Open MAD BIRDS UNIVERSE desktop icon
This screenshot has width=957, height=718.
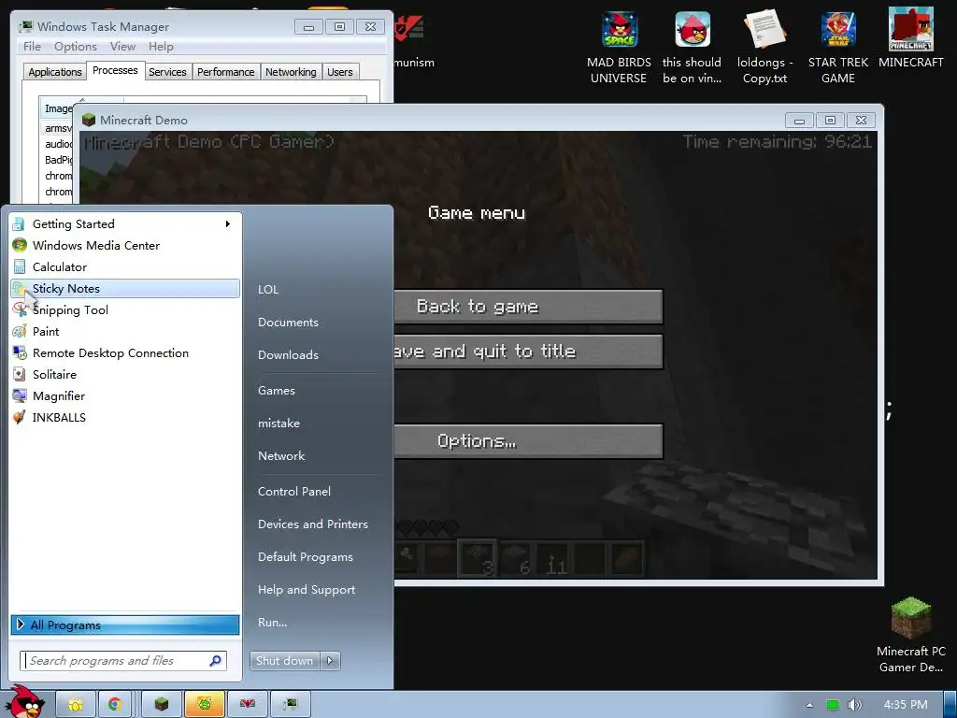coord(619,48)
